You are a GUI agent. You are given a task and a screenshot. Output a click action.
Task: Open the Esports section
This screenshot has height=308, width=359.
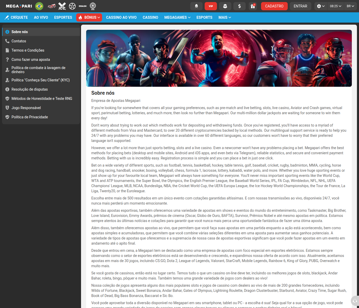[x=204, y=17]
